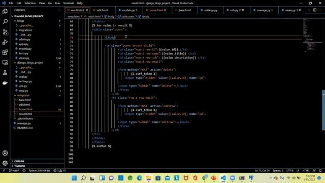Image resolution: width=325 pixels, height=183 pixels.
Task: Synchronize changes from status bar
Action: (x=24, y=171)
